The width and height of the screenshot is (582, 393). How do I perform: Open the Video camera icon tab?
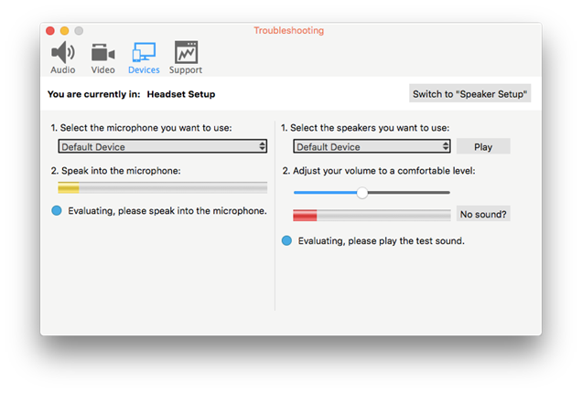pyautogui.click(x=102, y=52)
